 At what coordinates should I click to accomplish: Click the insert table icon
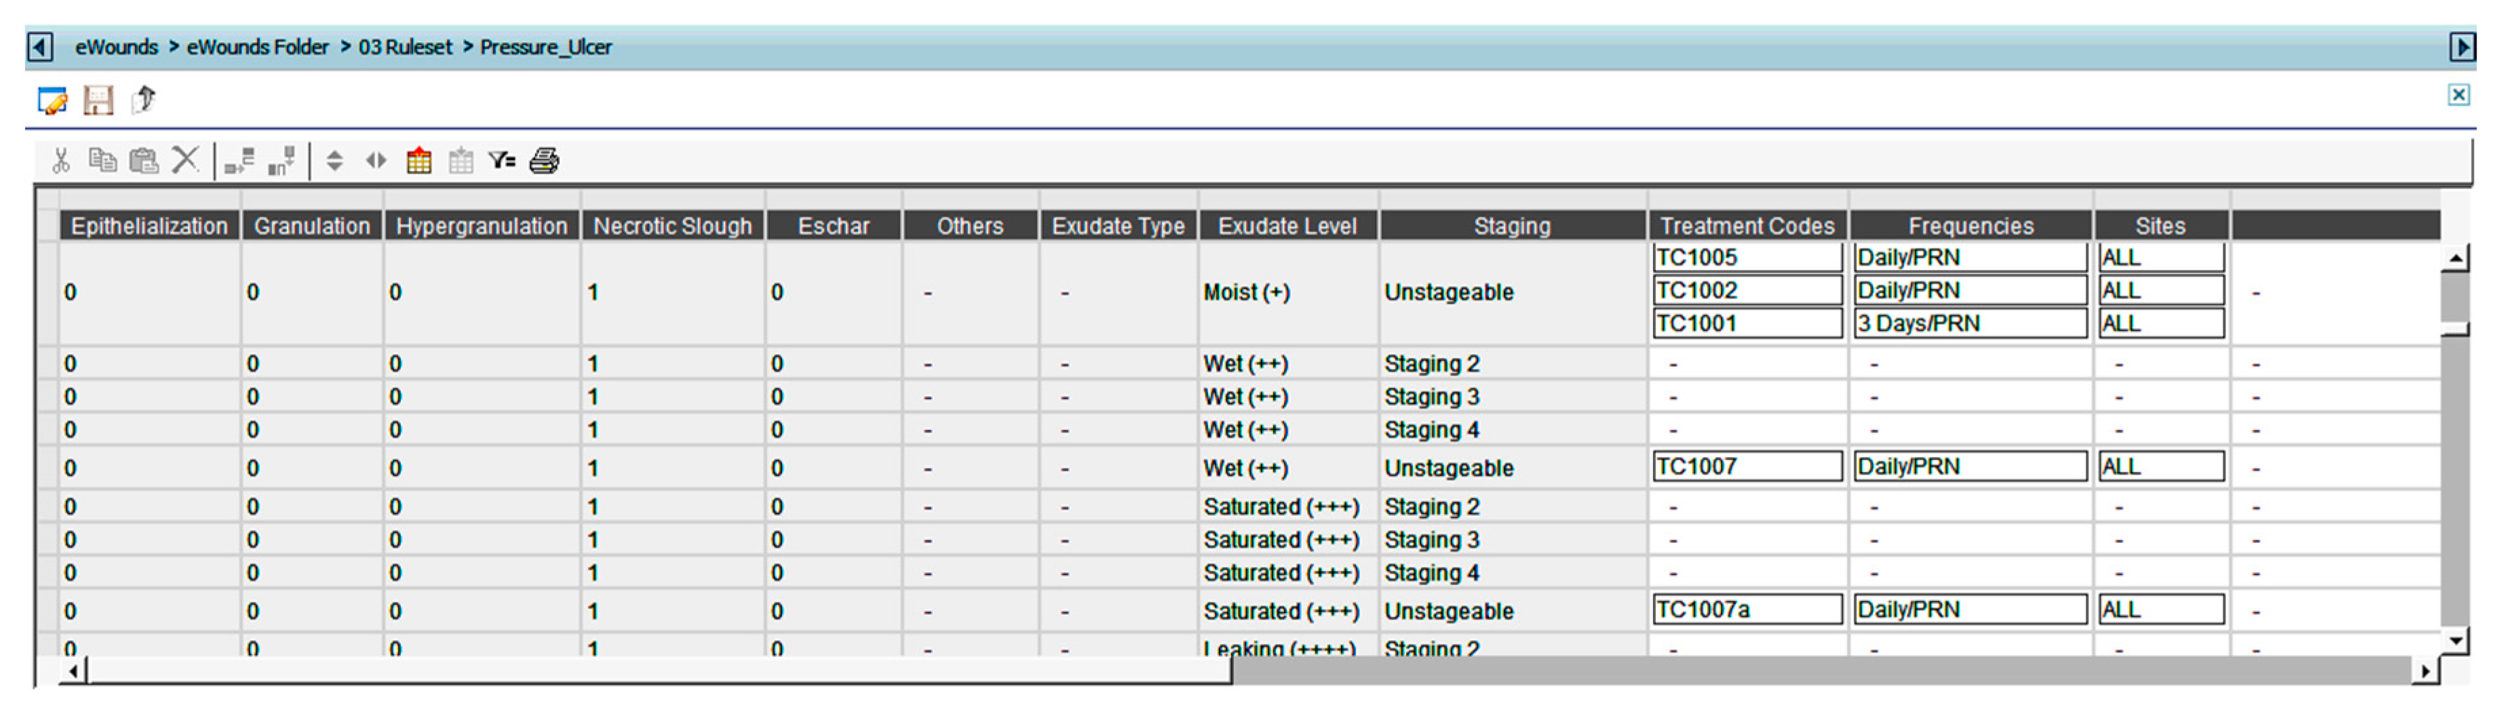pos(419,159)
